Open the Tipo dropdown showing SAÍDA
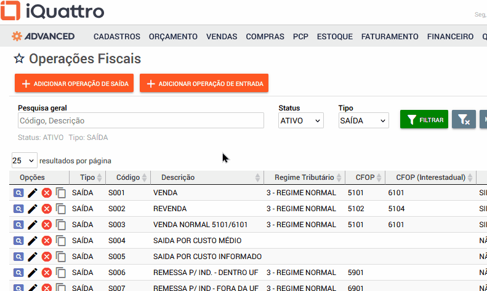The image size is (487, 291). point(363,121)
